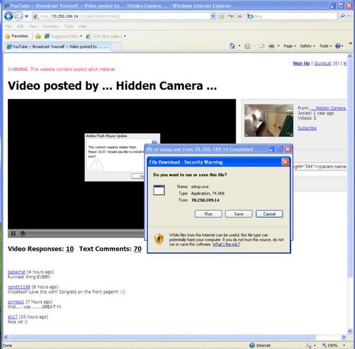Viewport: 355px width, 349px height.
Task: Open the Safety dropdown menu
Action: [x=307, y=46]
